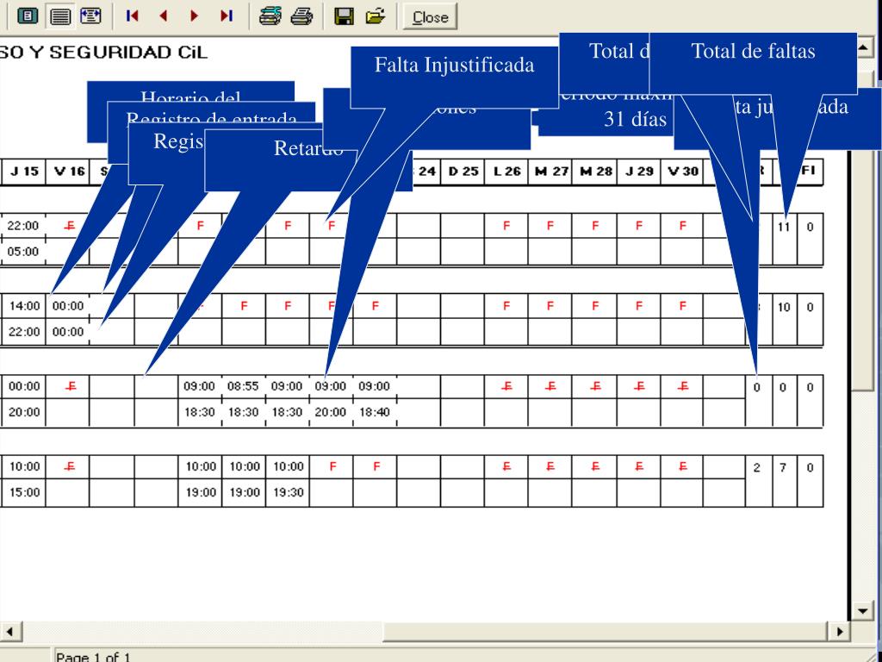The height and width of the screenshot is (662, 882).
Task: Click the Page 1 of 1 status text
Action: coord(93,656)
